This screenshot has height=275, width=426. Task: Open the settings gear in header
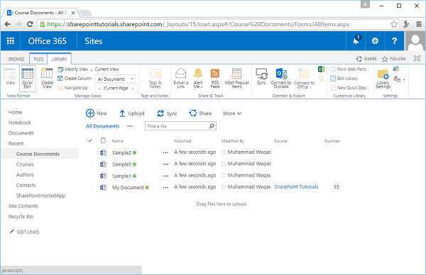(375, 41)
